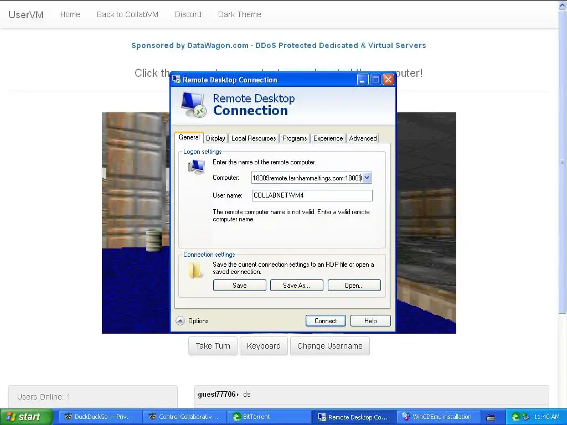This screenshot has width=567, height=425.
Task: Click the Connect button
Action: [x=326, y=321]
